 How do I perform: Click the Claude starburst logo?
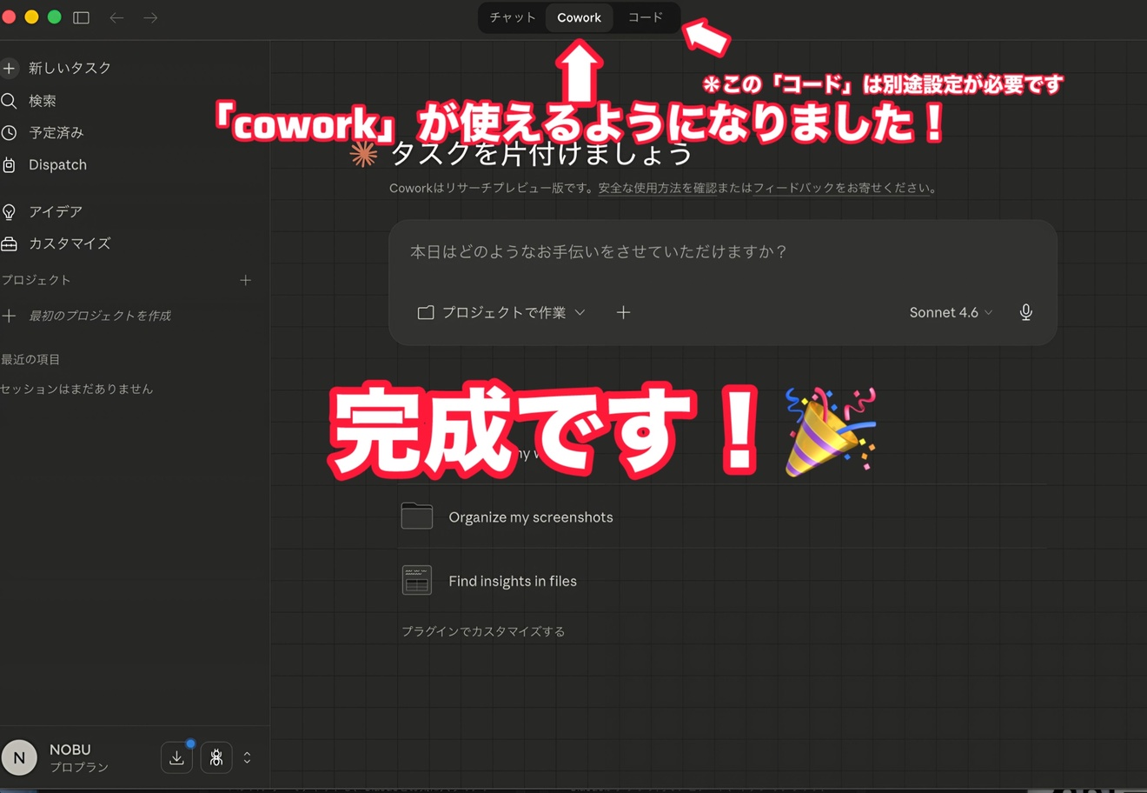point(363,154)
